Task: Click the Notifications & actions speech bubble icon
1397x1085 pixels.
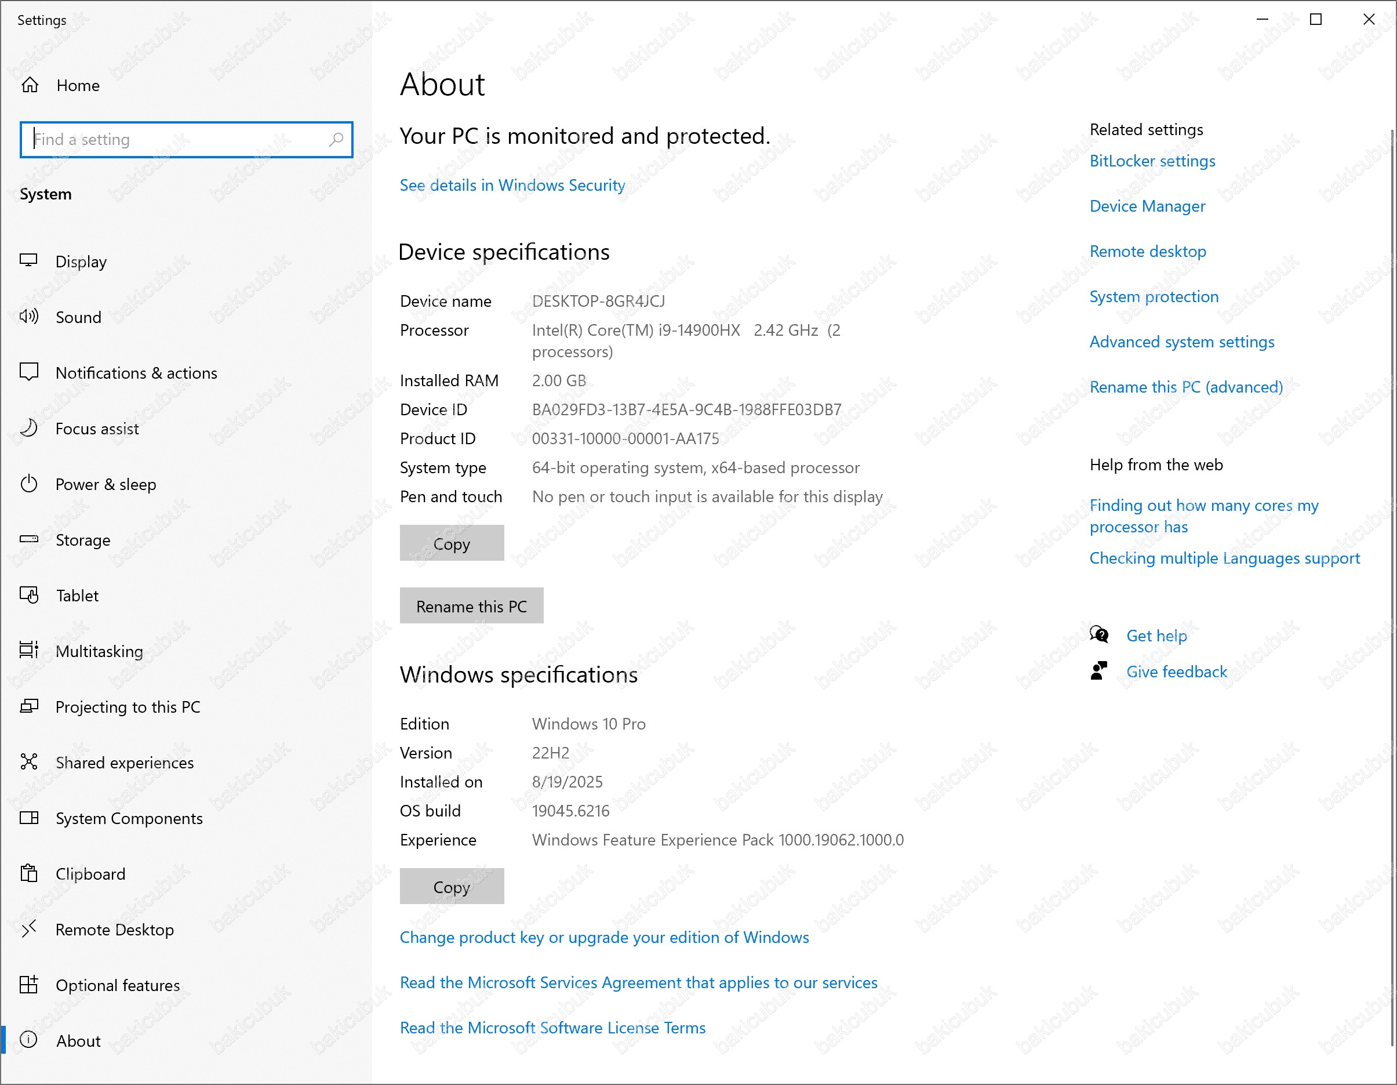Action: (29, 372)
